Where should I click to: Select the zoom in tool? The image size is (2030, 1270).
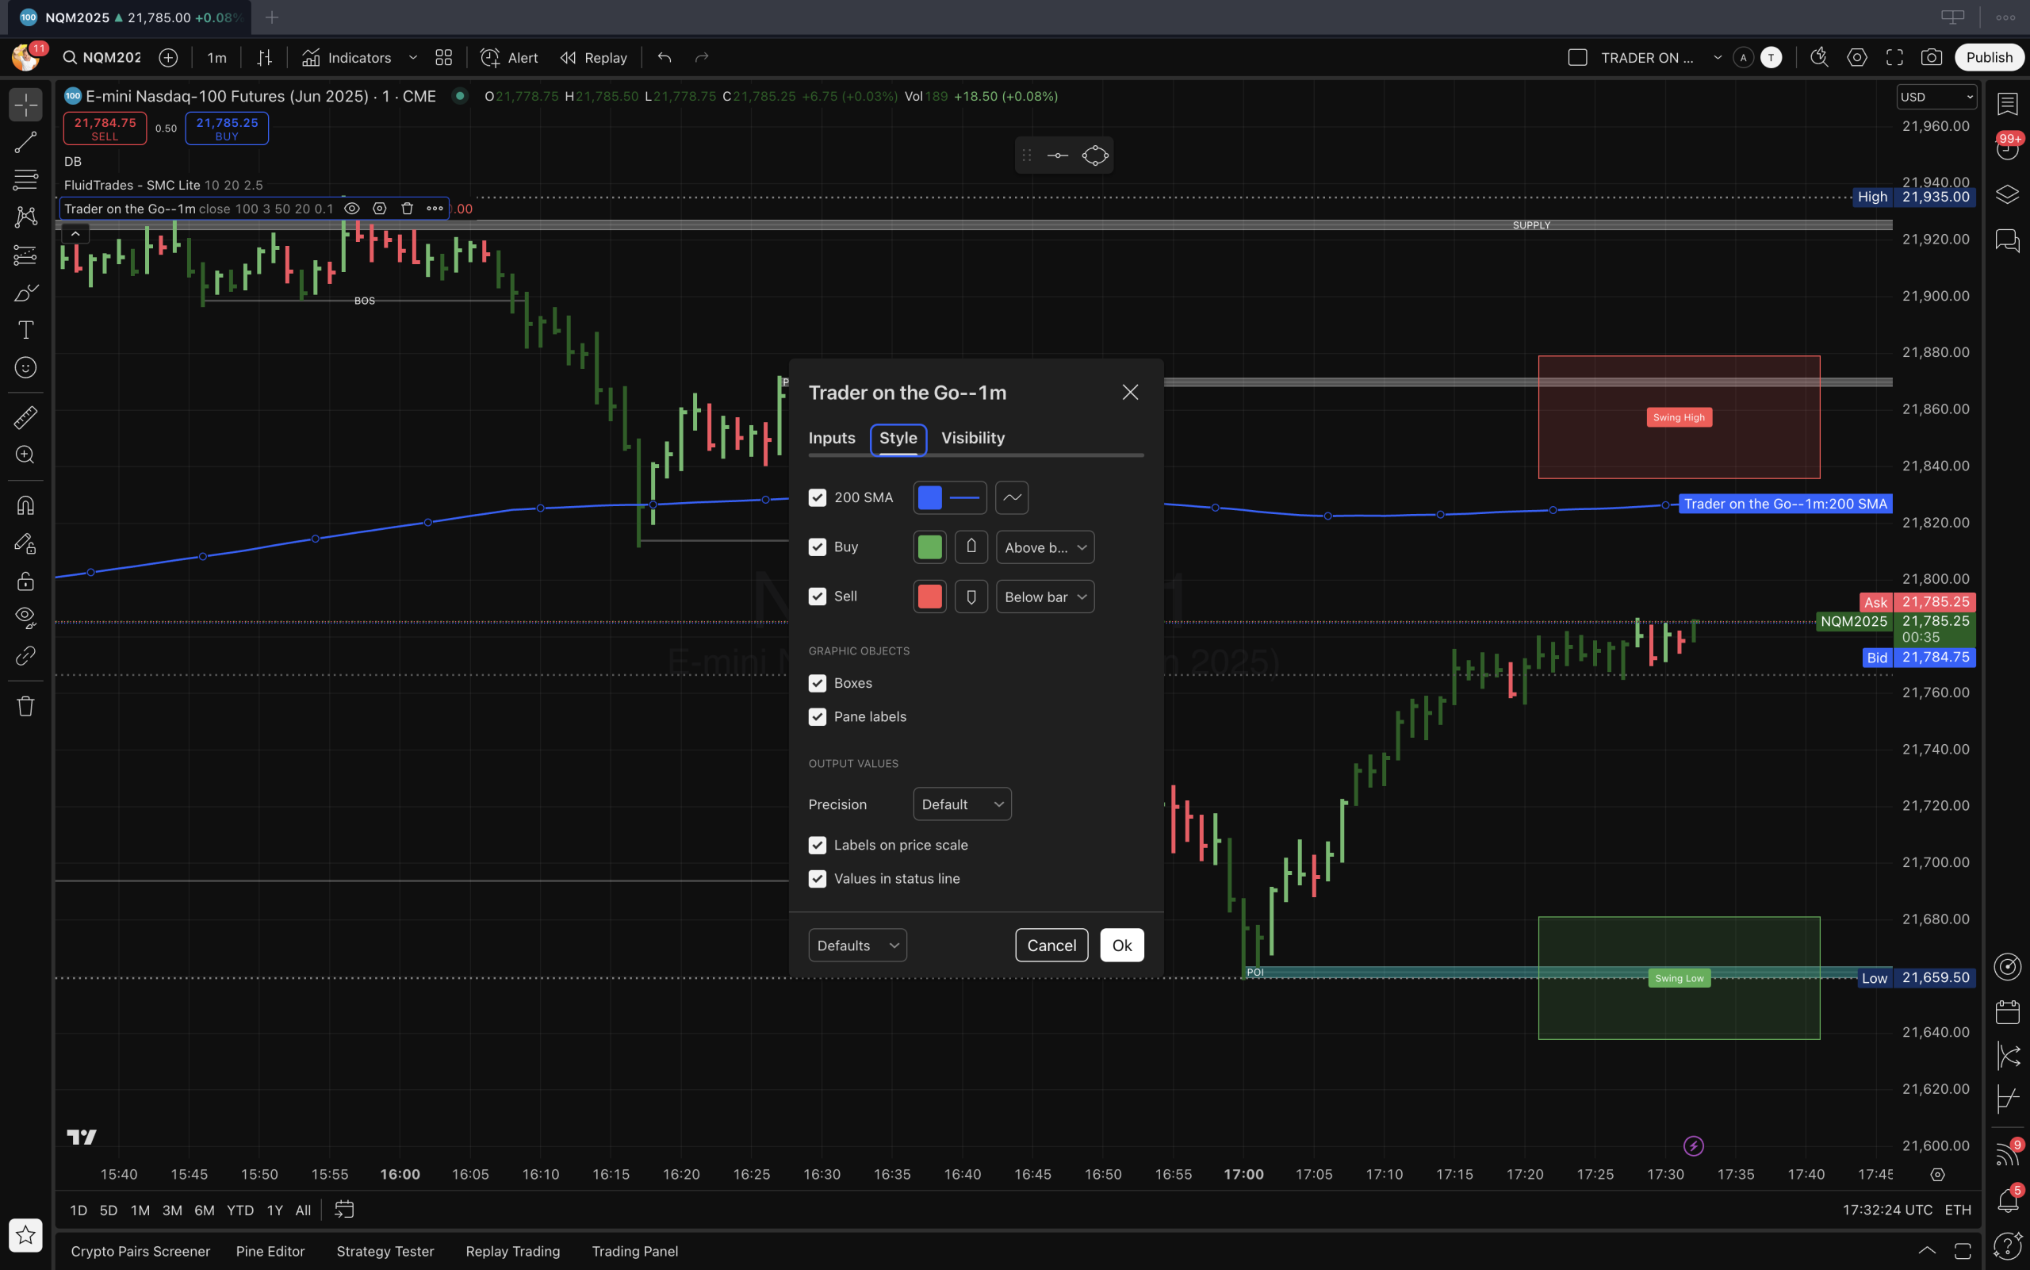pos(26,455)
